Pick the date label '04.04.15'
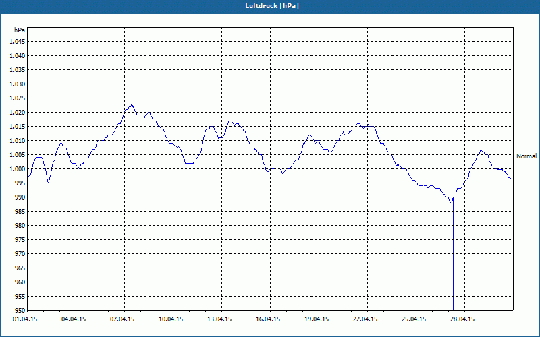The height and width of the screenshot is (337, 540). pyautogui.click(x=74, y=319)
